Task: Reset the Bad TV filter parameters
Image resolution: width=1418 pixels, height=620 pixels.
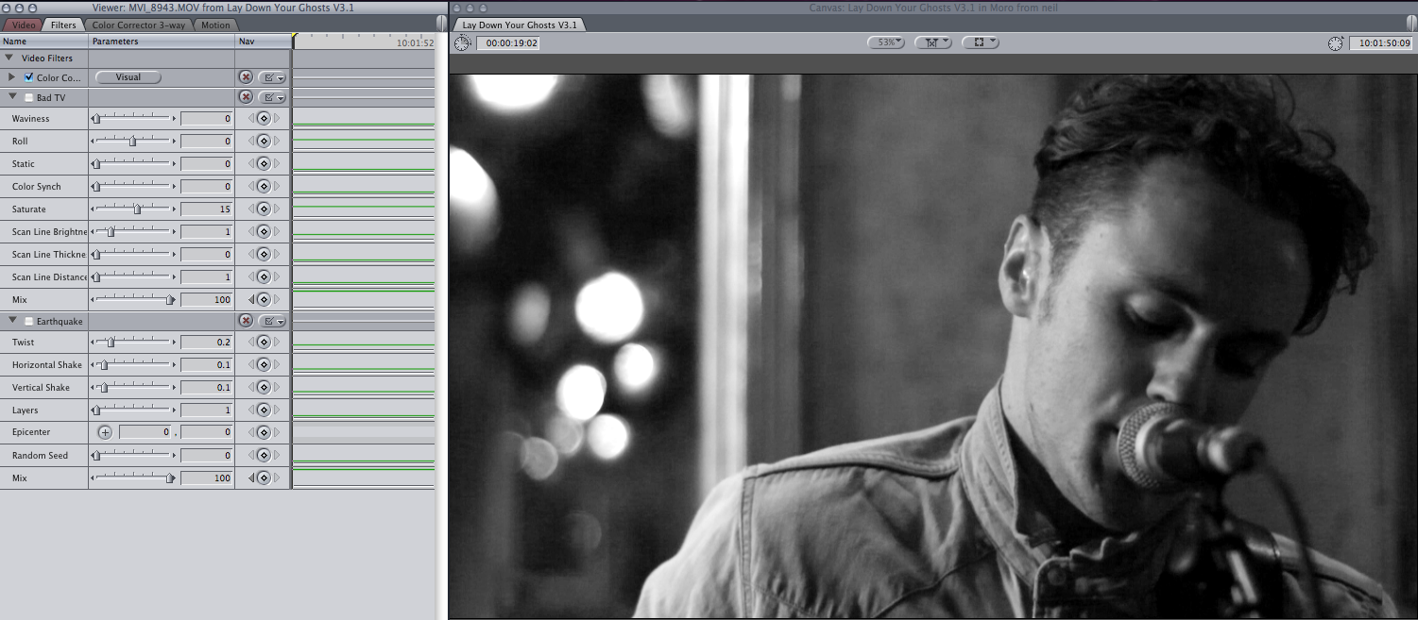Action: coord(246,97)
